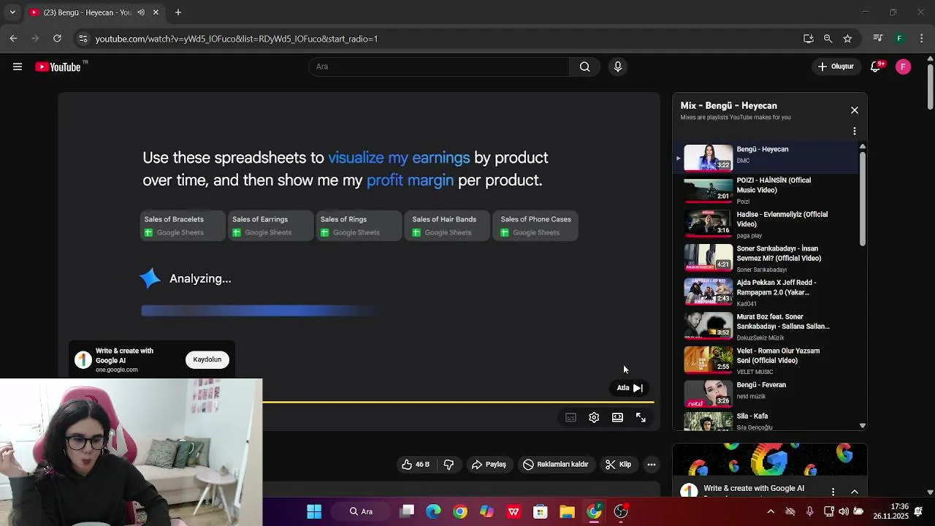Mute tab via speaker icon on tab
This screenshot has width=935, height=526.
click(141, 12)
